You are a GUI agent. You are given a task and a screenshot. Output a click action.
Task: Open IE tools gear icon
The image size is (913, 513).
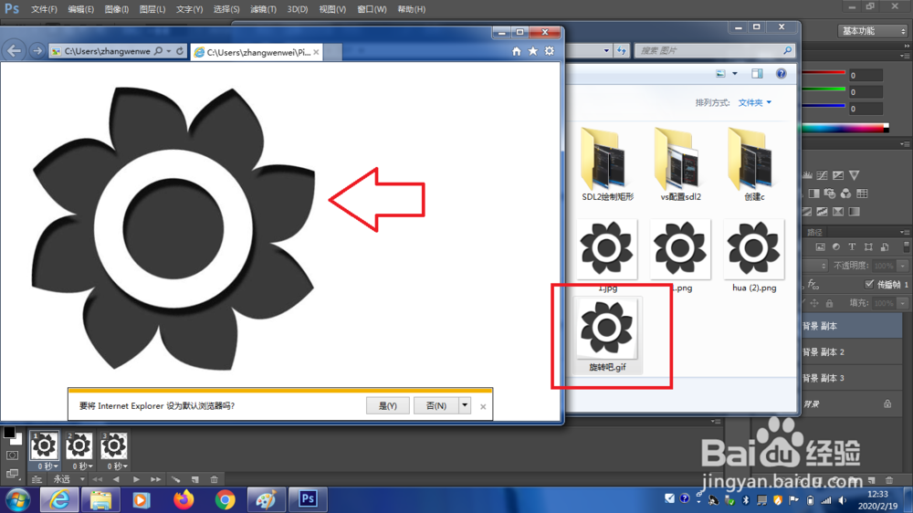[x=549, y=51]
